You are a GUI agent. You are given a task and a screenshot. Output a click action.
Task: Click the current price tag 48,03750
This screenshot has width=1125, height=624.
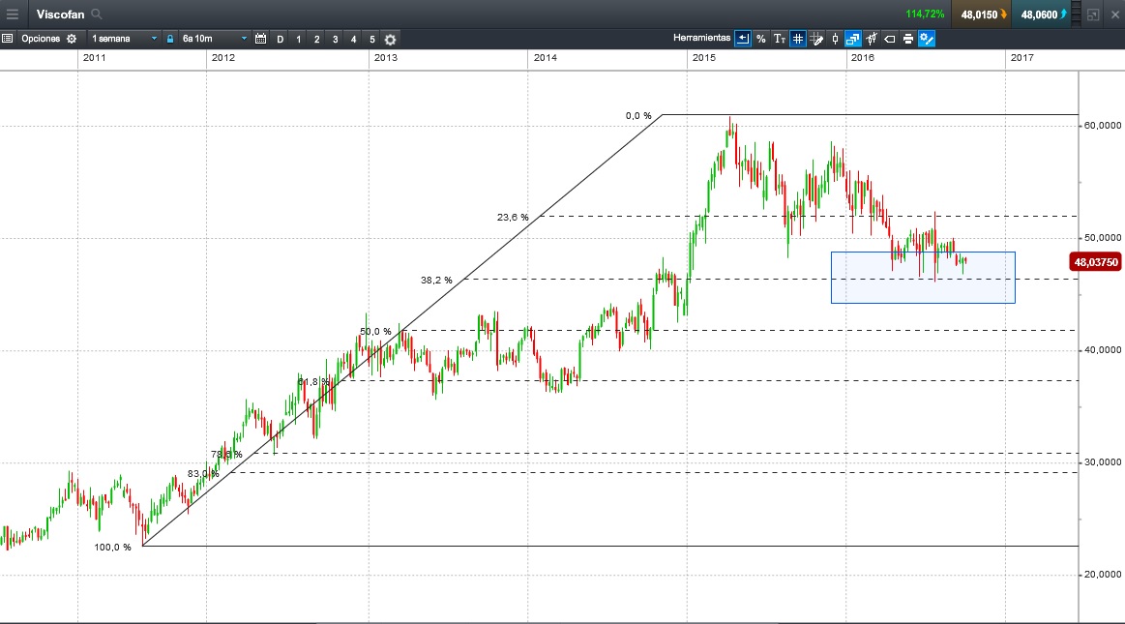click(x=1096, y=262)
